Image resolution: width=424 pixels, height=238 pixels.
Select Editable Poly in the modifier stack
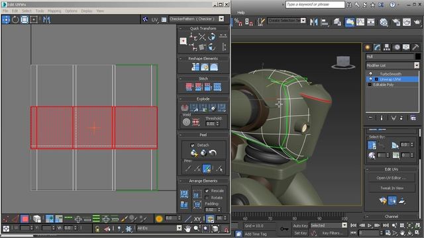tap(383, 85)
